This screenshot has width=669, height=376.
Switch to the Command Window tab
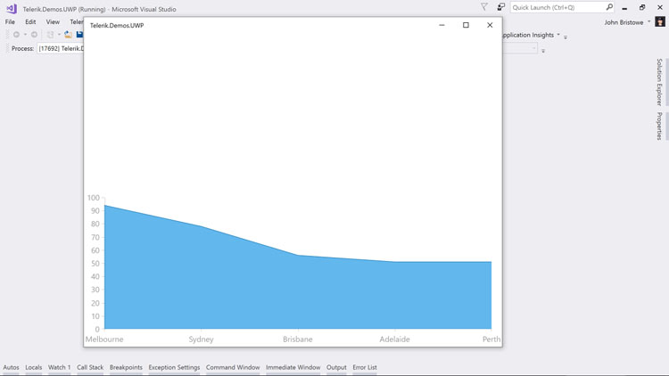pos(233,367)
